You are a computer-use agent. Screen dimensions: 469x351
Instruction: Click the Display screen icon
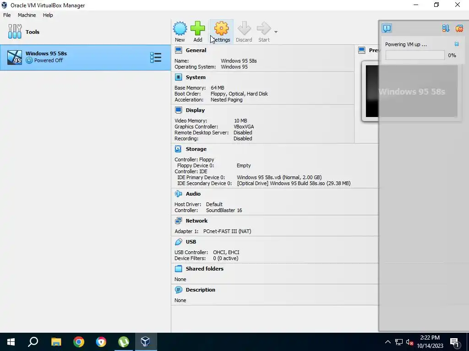pyautogui.click(x=179, y=110)
